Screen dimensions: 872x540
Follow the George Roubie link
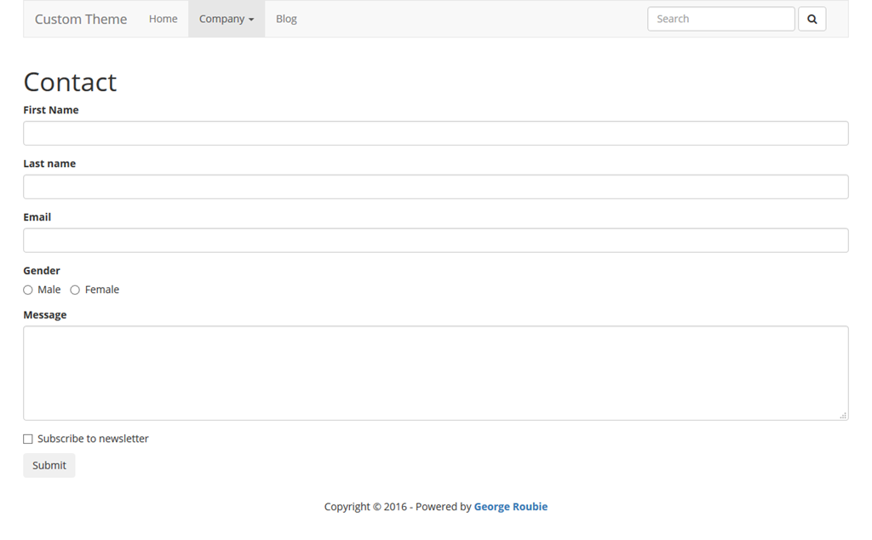(x=511, y=507)
